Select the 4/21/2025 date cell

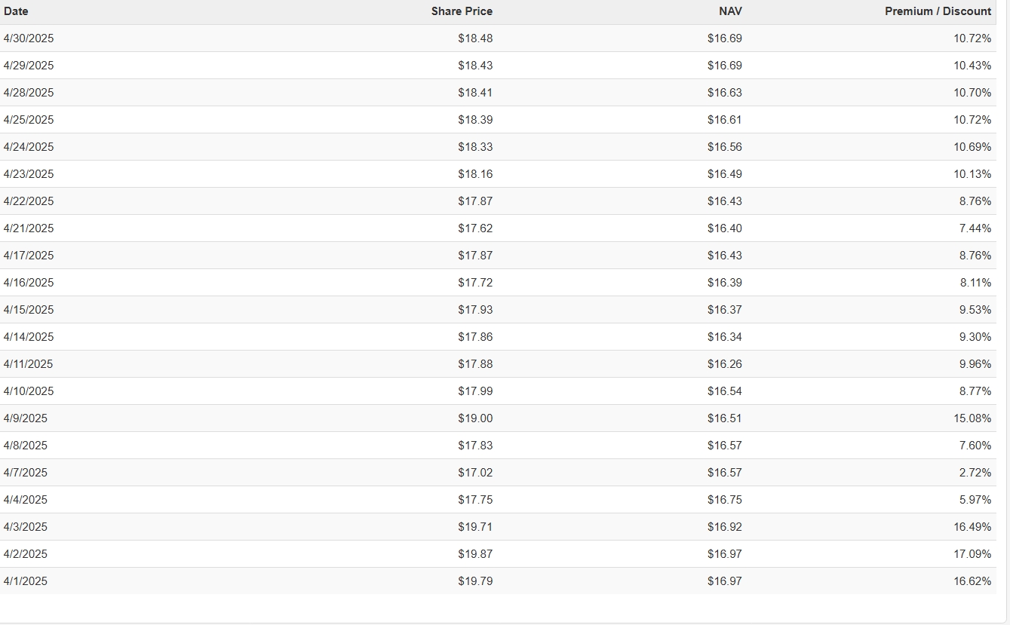pos(29,228)
